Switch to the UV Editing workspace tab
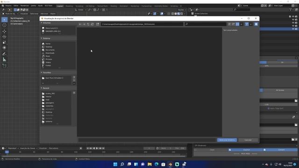Screen dimensions: 299x168 coord(90,6)
